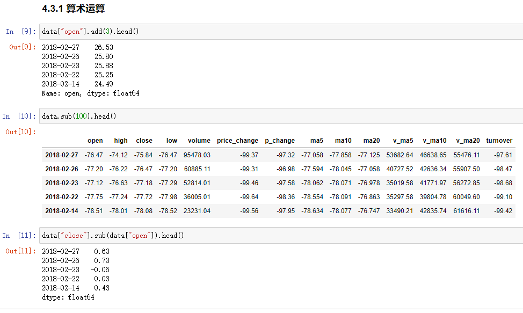
Task: Click table row index 2018-02-26
Action: click(62, 169)
